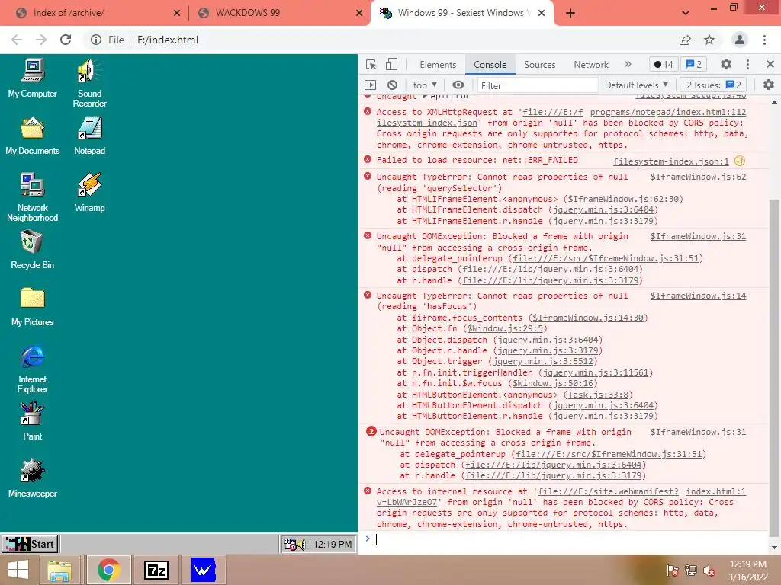Open the Windows Start menu on taskbar
781x585 pixels.
pos(18,570)
